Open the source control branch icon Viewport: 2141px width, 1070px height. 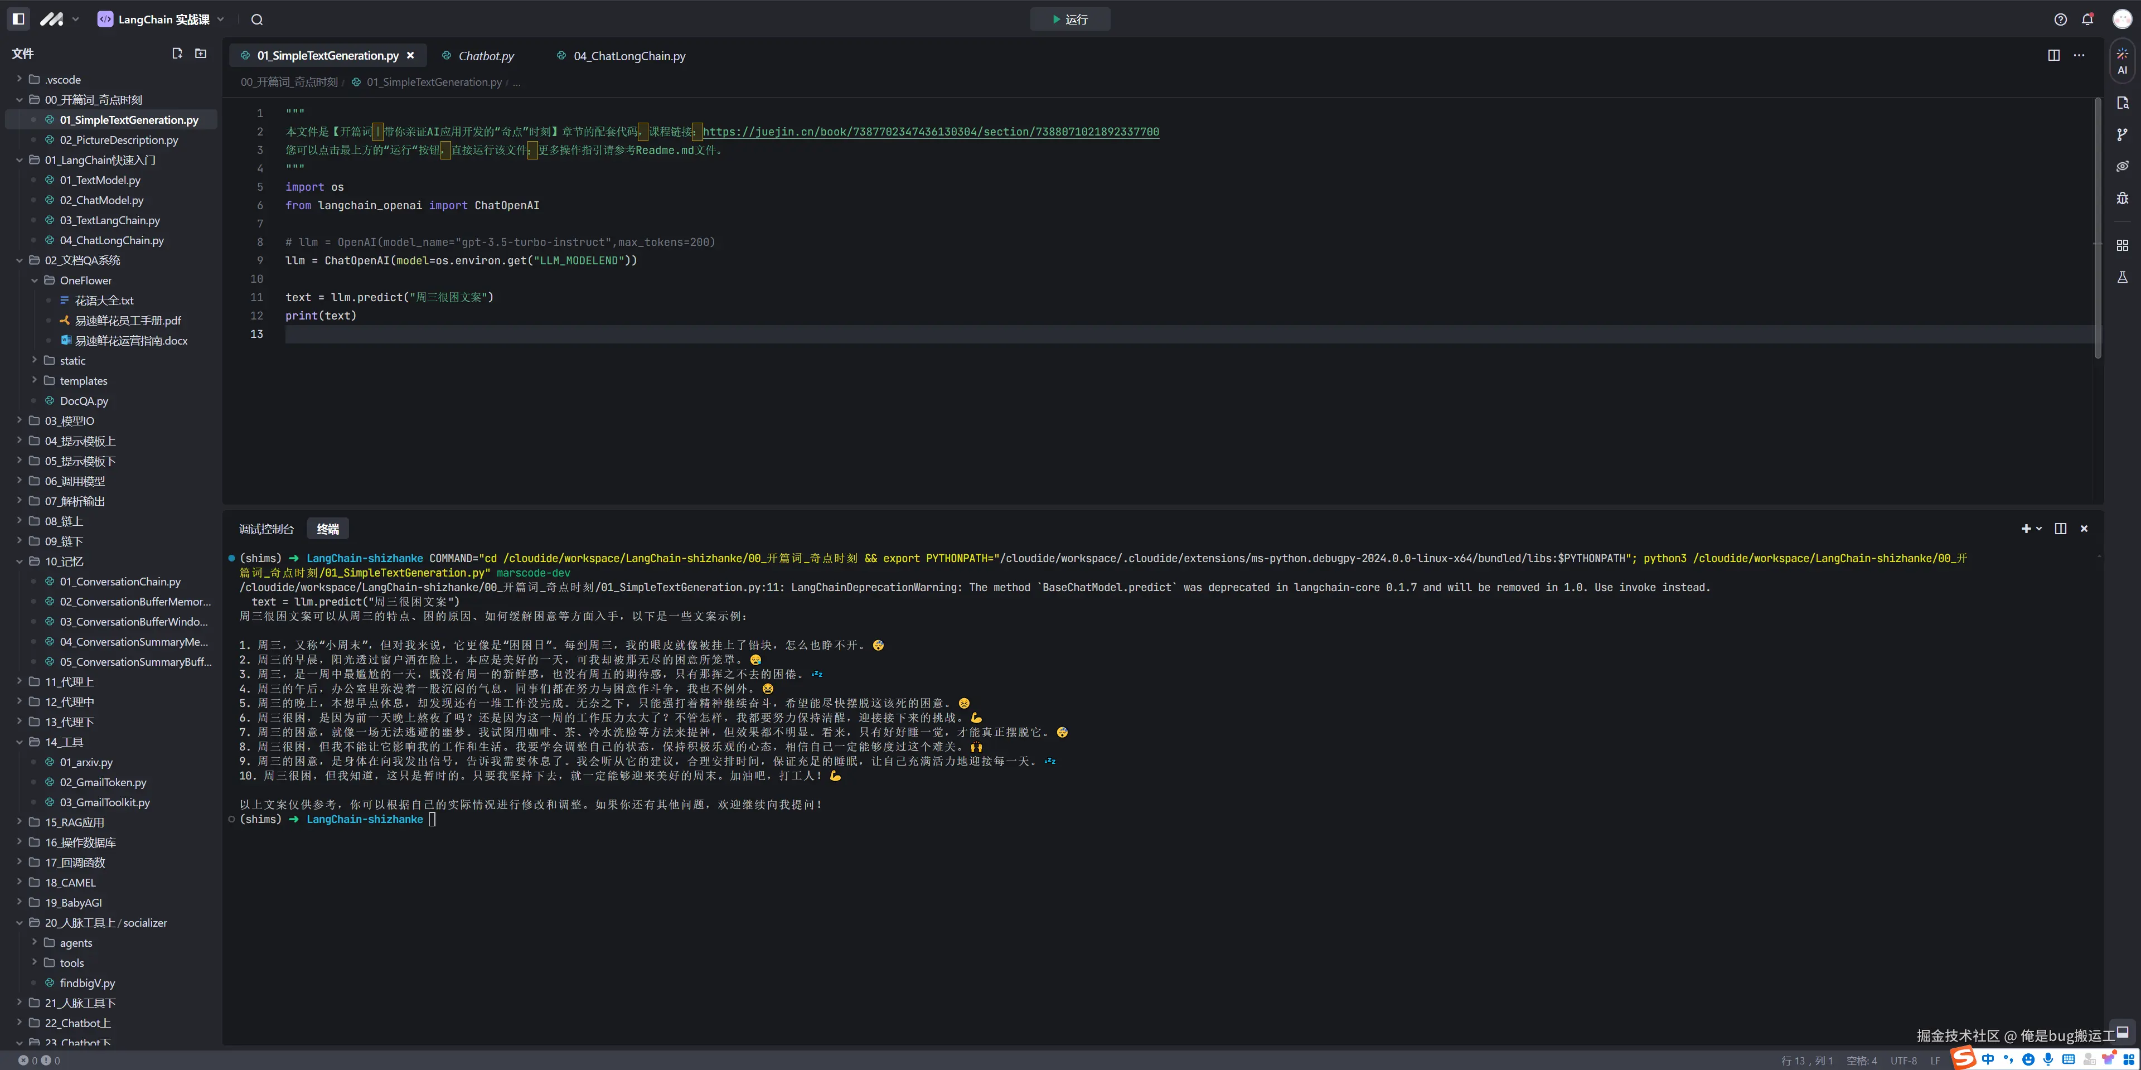(x=2122, y=135)
